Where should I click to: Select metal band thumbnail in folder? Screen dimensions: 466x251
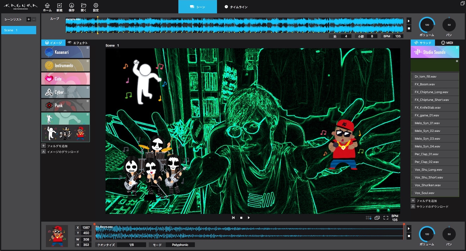(x=65, y=133)
